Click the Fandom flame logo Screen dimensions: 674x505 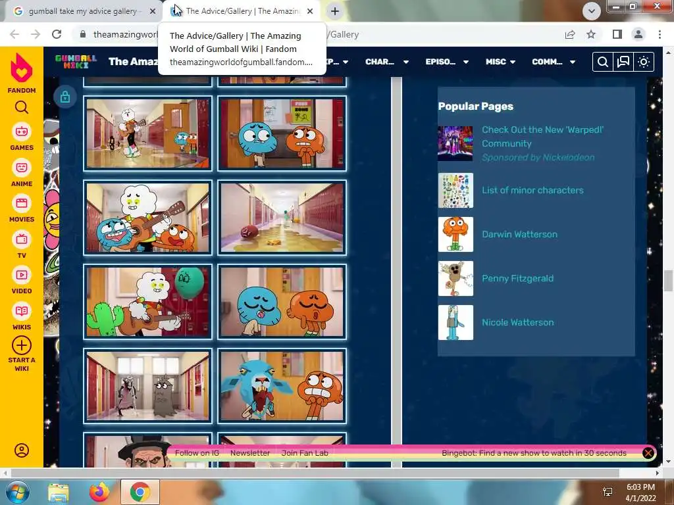click(22, 68)
